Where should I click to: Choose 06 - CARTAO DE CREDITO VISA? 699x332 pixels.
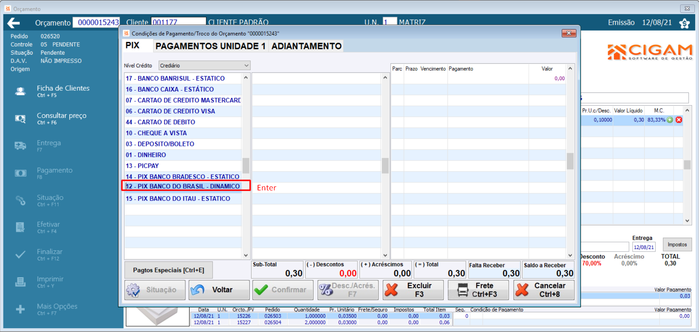pyautogui.click(x=183, y=111)
